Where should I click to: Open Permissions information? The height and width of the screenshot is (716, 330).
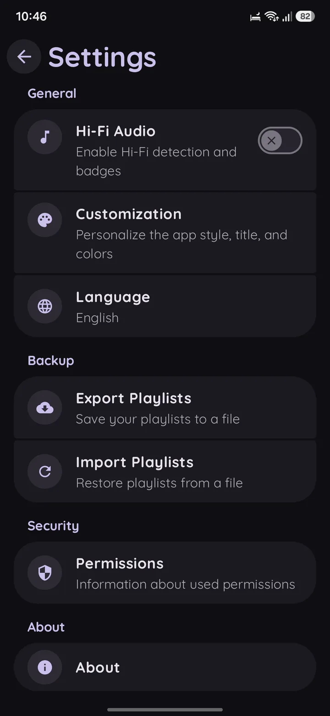(x=165, y=573)
